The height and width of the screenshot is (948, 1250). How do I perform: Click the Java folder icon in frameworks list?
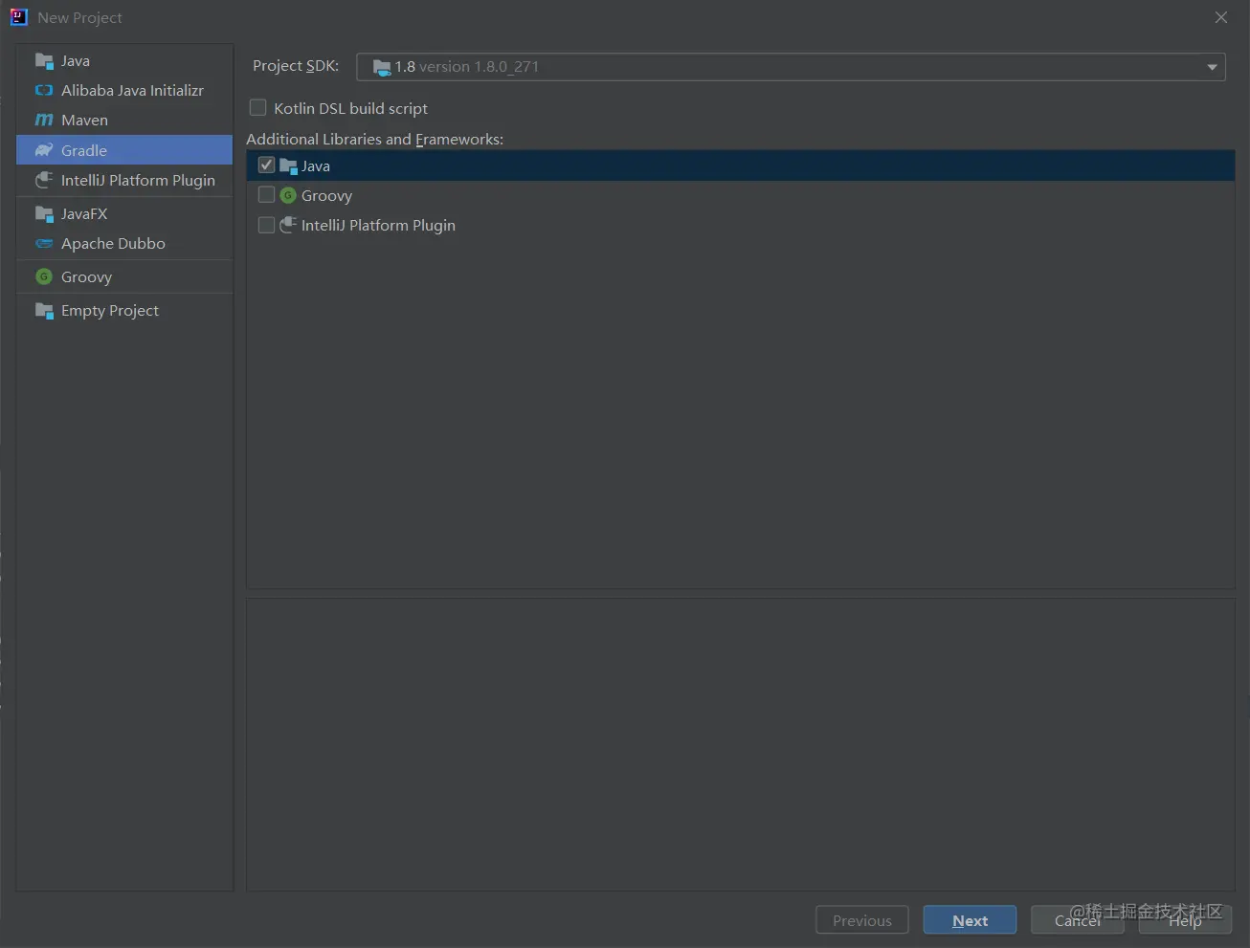pyautogui.click(x=289, y=166)
